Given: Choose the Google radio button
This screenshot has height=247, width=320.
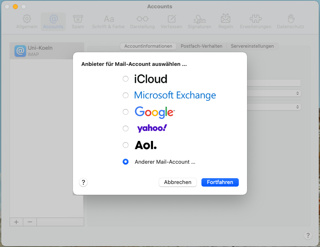Looking at the screenshot, I should click(126, 112).
